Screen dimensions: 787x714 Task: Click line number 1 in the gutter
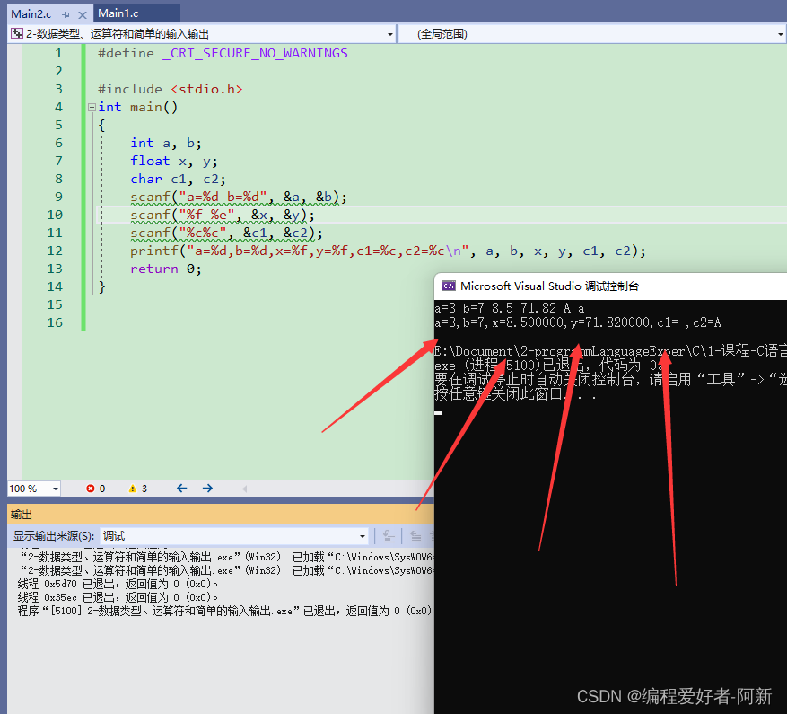[x=58, y=53]
